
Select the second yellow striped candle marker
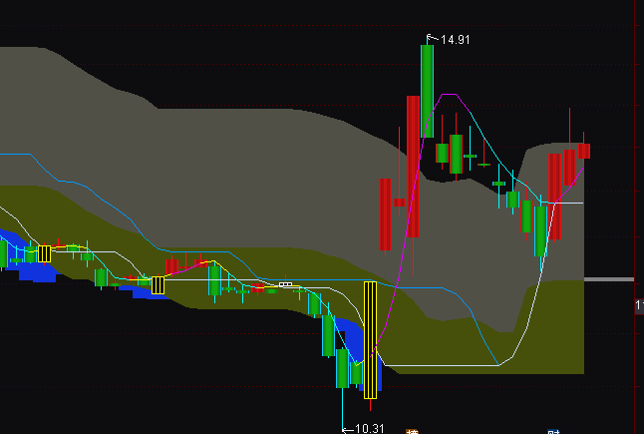click(x=158, y=285)
